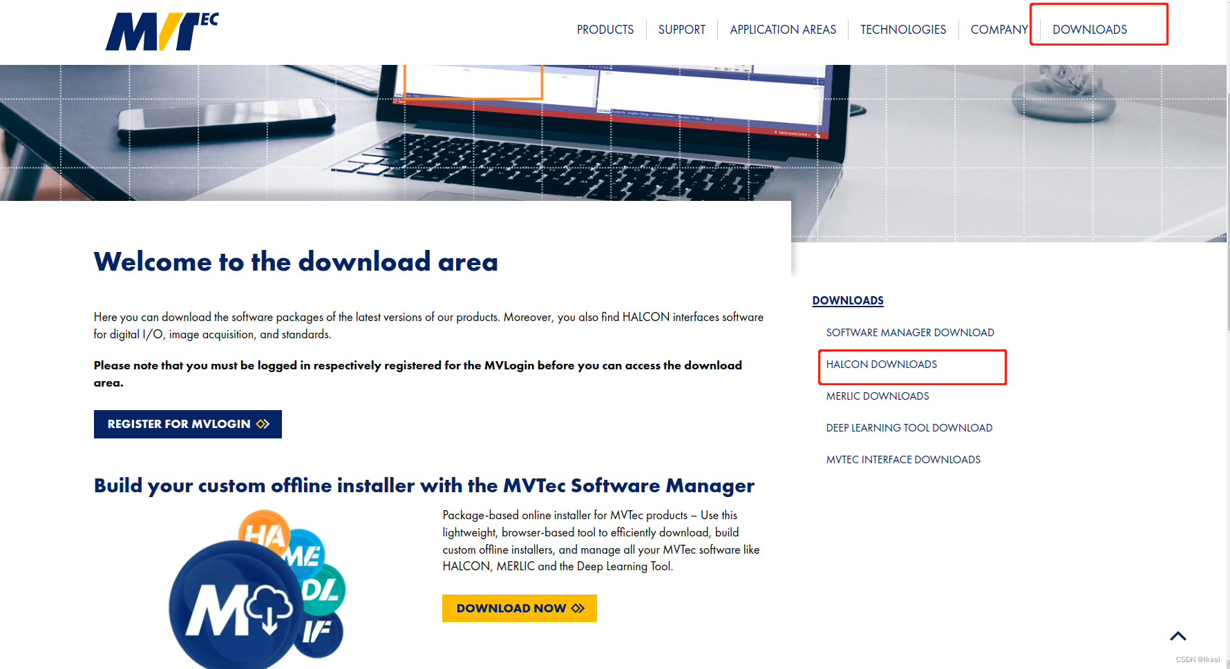Click the DOWNLOAD NOW button
1230x669 pixels.
520,608
